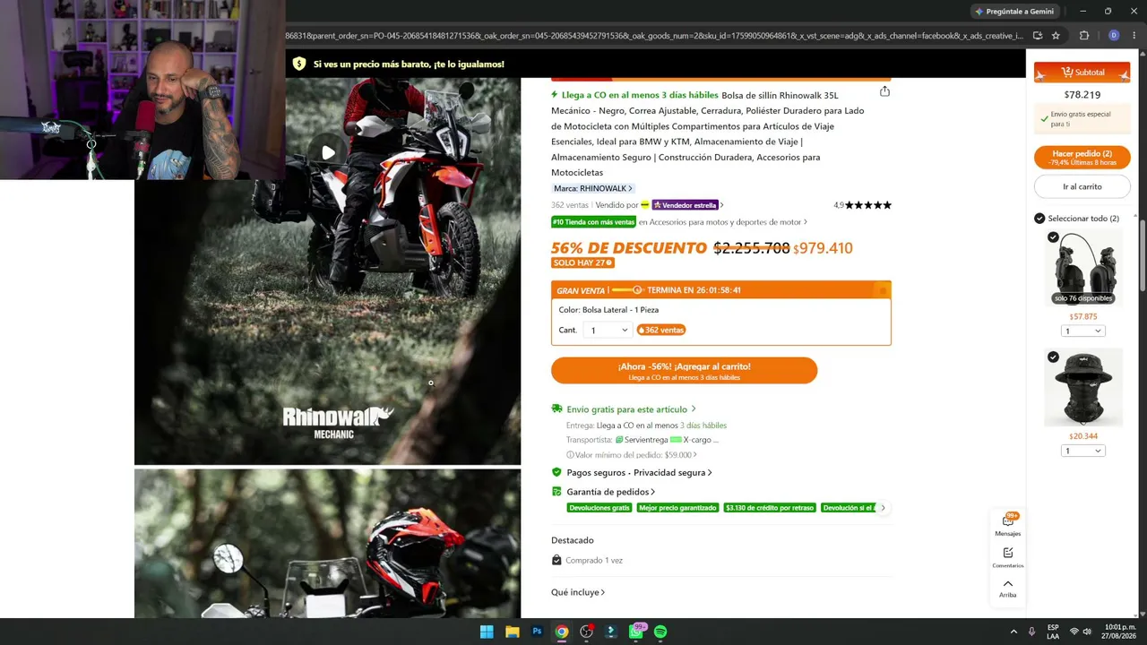Click the helmet product image below
Viewport: 1147px width, 645px height.
[327, 544]
